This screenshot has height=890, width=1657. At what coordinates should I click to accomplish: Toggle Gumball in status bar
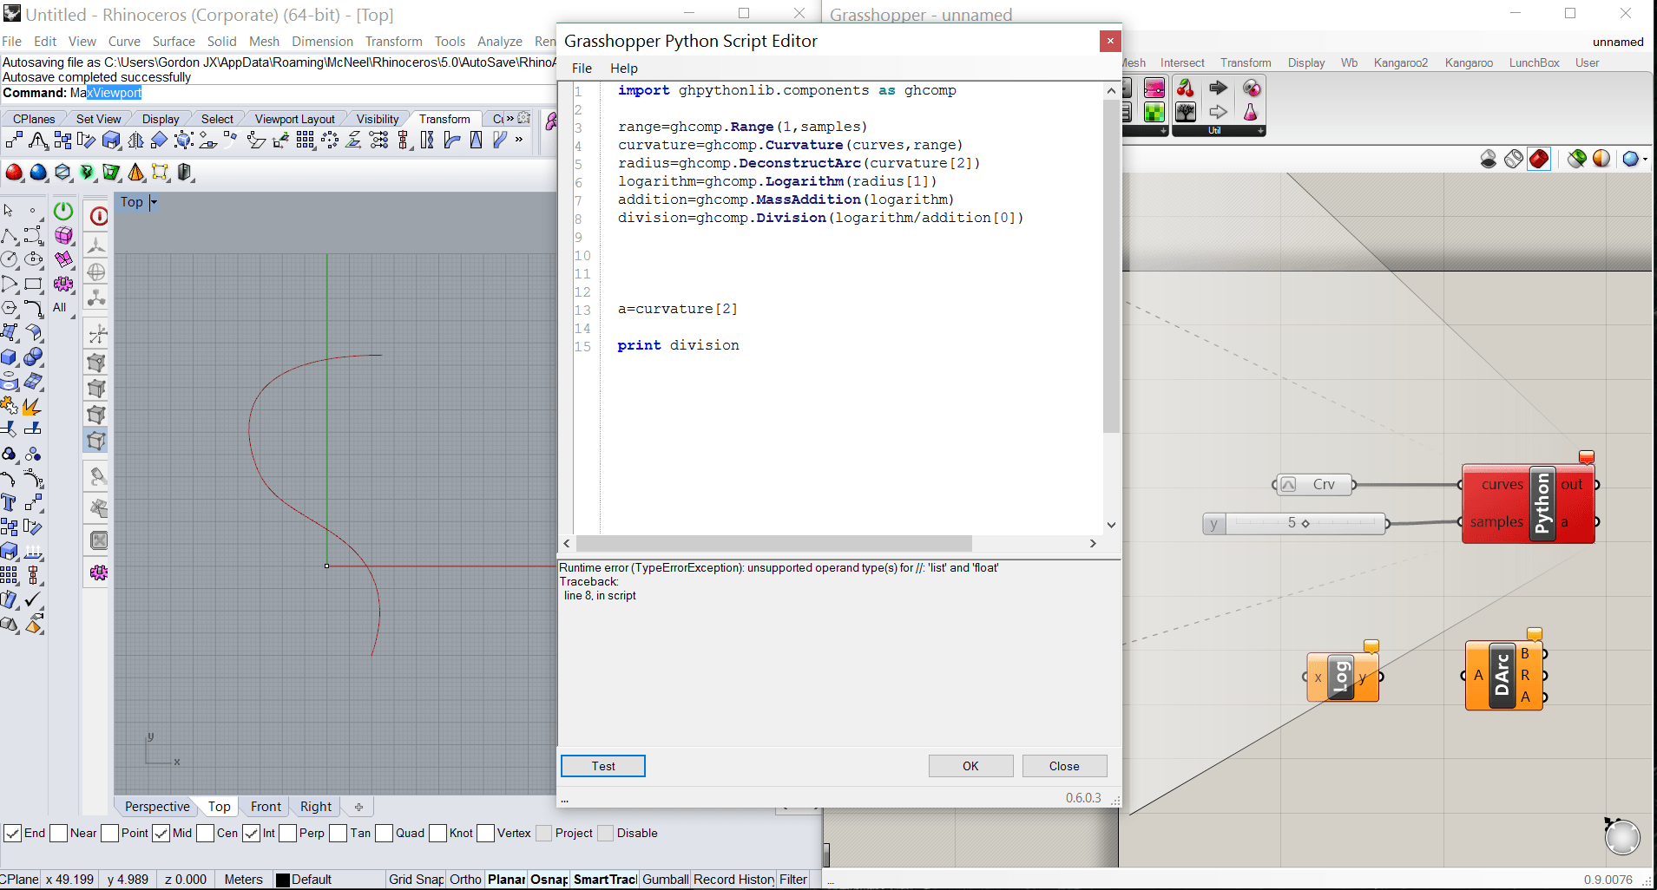point(666,880)
